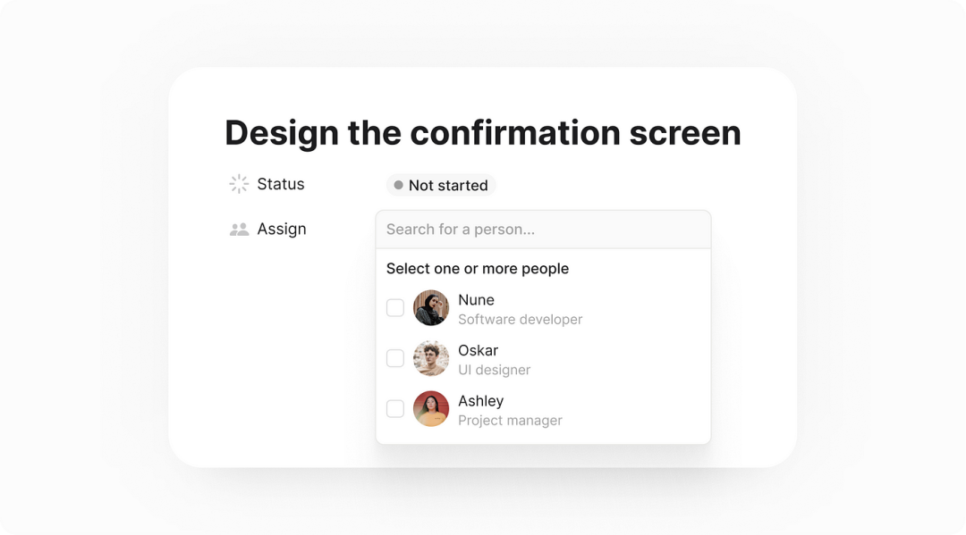Choose Nune from the people list

coord(476,299)
